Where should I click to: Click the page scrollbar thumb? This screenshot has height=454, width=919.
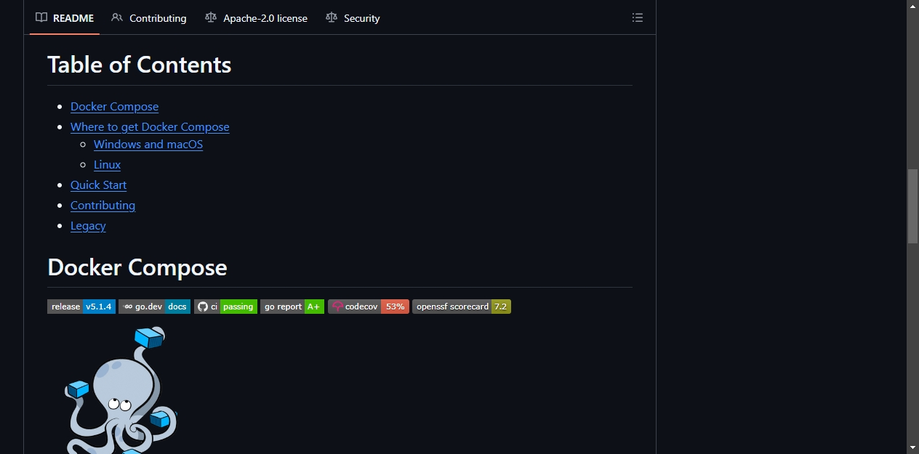click(x=912, y=206)
